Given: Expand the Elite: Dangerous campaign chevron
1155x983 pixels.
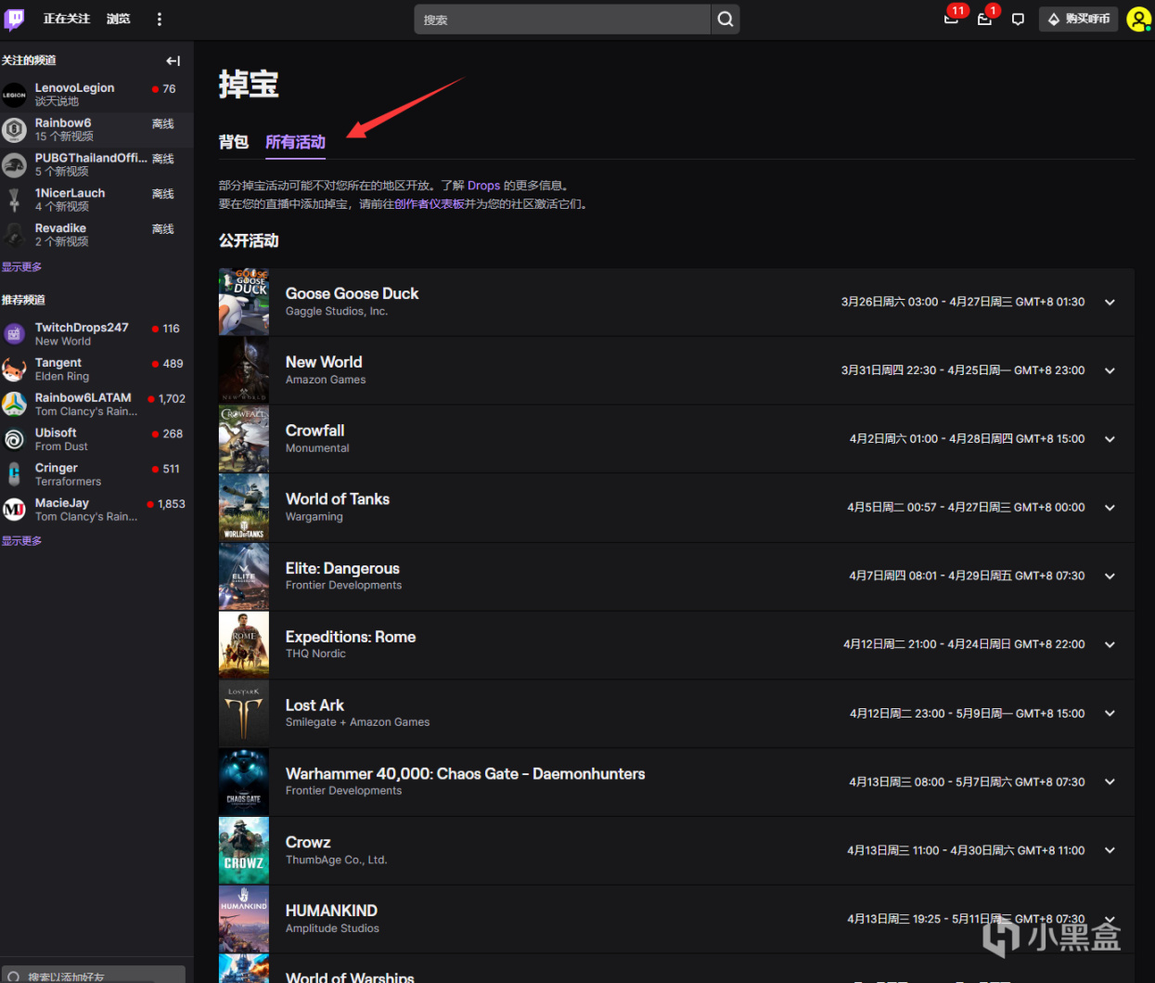Looking at the screenshot, I should [x=1110, y=576].
